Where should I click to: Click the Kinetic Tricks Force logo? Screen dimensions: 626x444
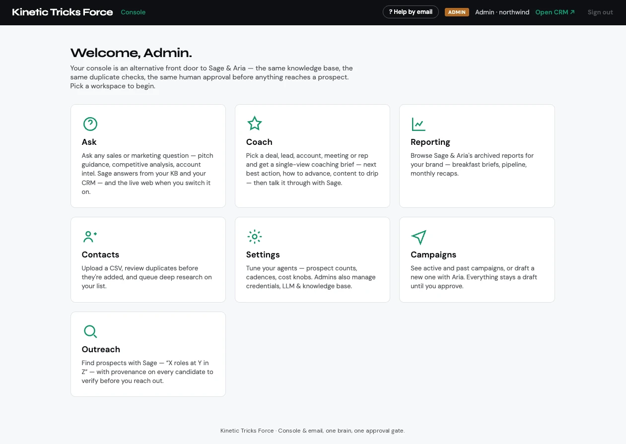click(63, 12)
